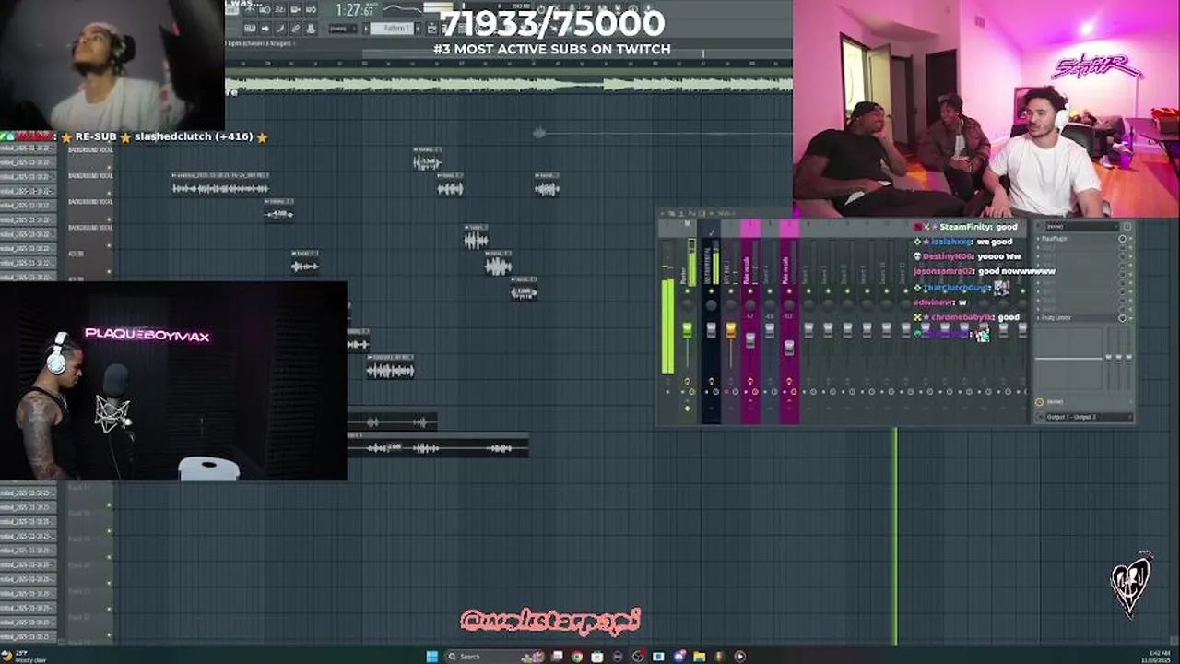This screenshot has height=664, width=1180.
Task: Click multilink to controllers icon
Action: [311, 29]
